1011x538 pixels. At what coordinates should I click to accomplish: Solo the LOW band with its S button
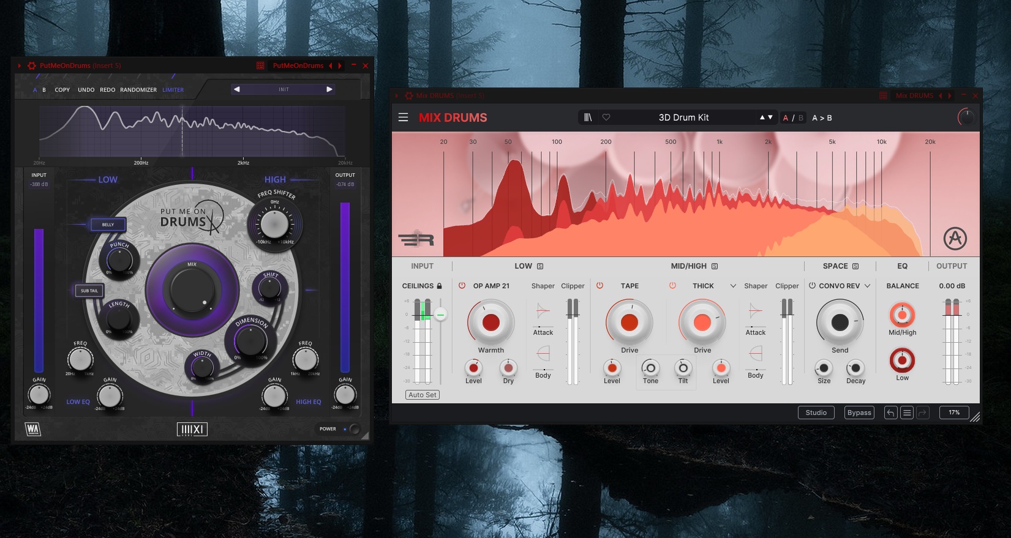click(x=540, y=266)
